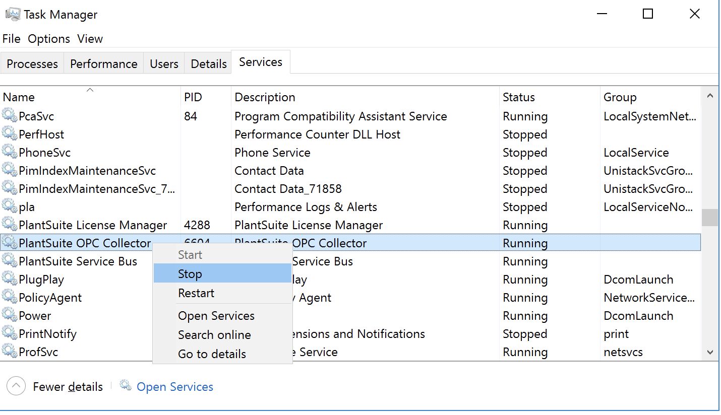Select the PlantSuite Service Bus row
This screenshot has height=415, width=721.
point(78,261)
